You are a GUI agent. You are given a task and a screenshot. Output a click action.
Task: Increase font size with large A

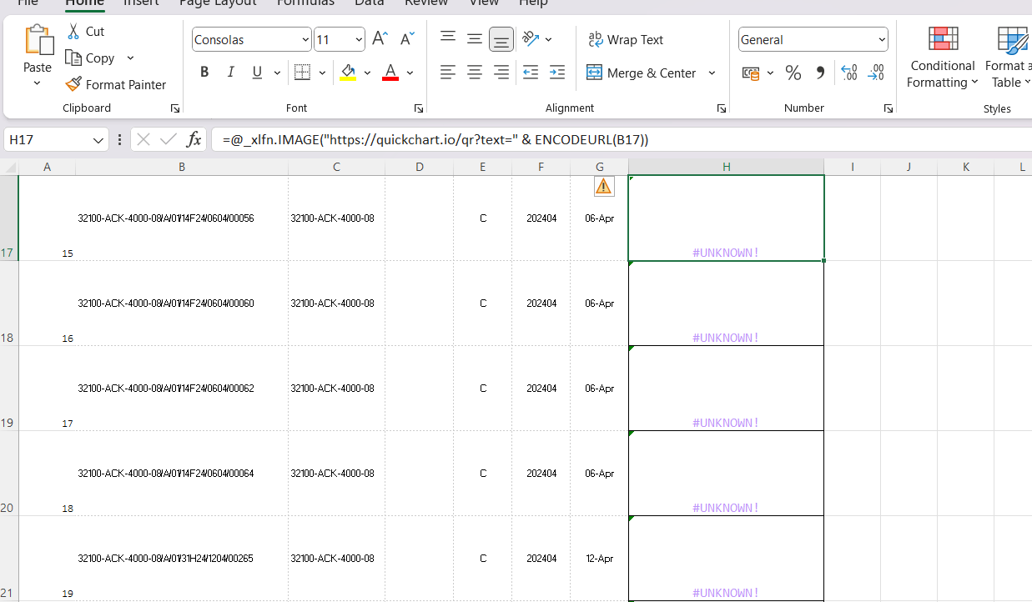(x=380, y=39)
